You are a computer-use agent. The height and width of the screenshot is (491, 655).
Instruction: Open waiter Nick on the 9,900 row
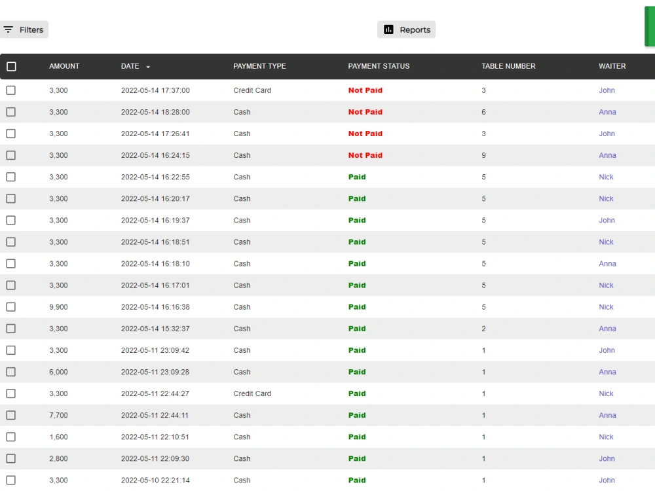[x=606, y=307]
